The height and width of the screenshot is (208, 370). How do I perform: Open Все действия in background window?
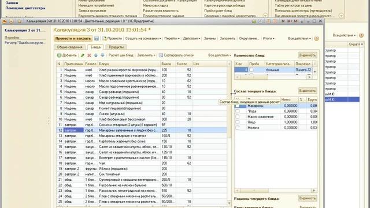344,35
